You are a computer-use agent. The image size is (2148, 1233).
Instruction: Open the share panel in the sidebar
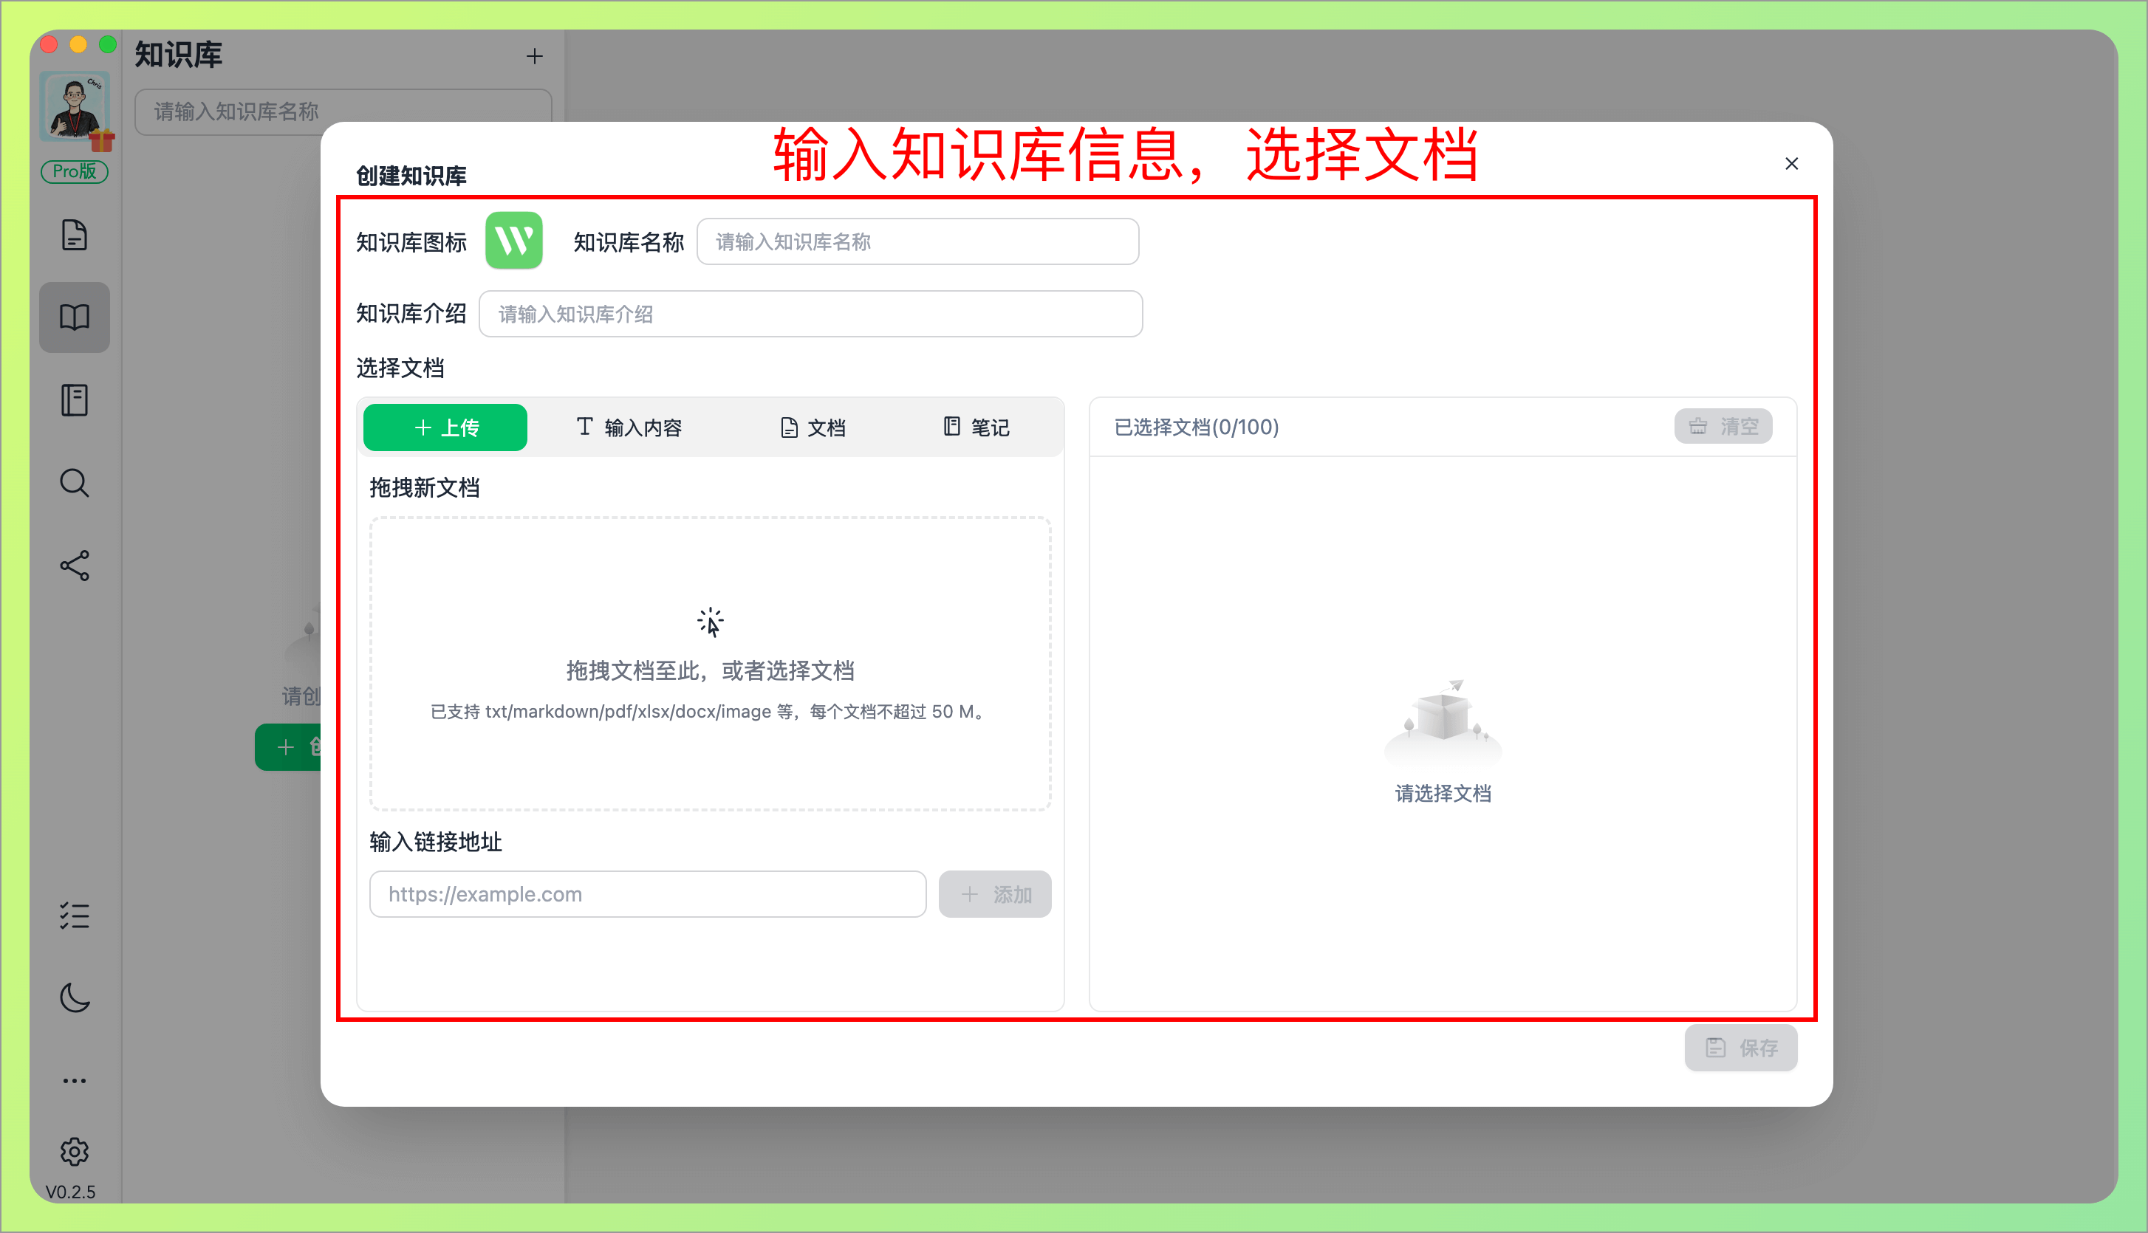coord(75,566)
